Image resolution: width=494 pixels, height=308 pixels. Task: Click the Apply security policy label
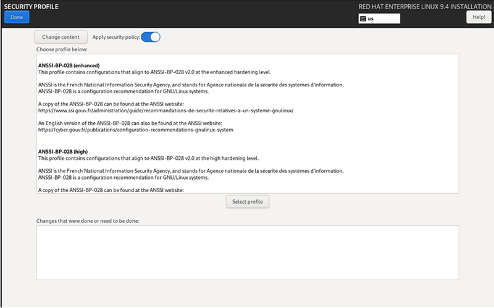point(116,37)
